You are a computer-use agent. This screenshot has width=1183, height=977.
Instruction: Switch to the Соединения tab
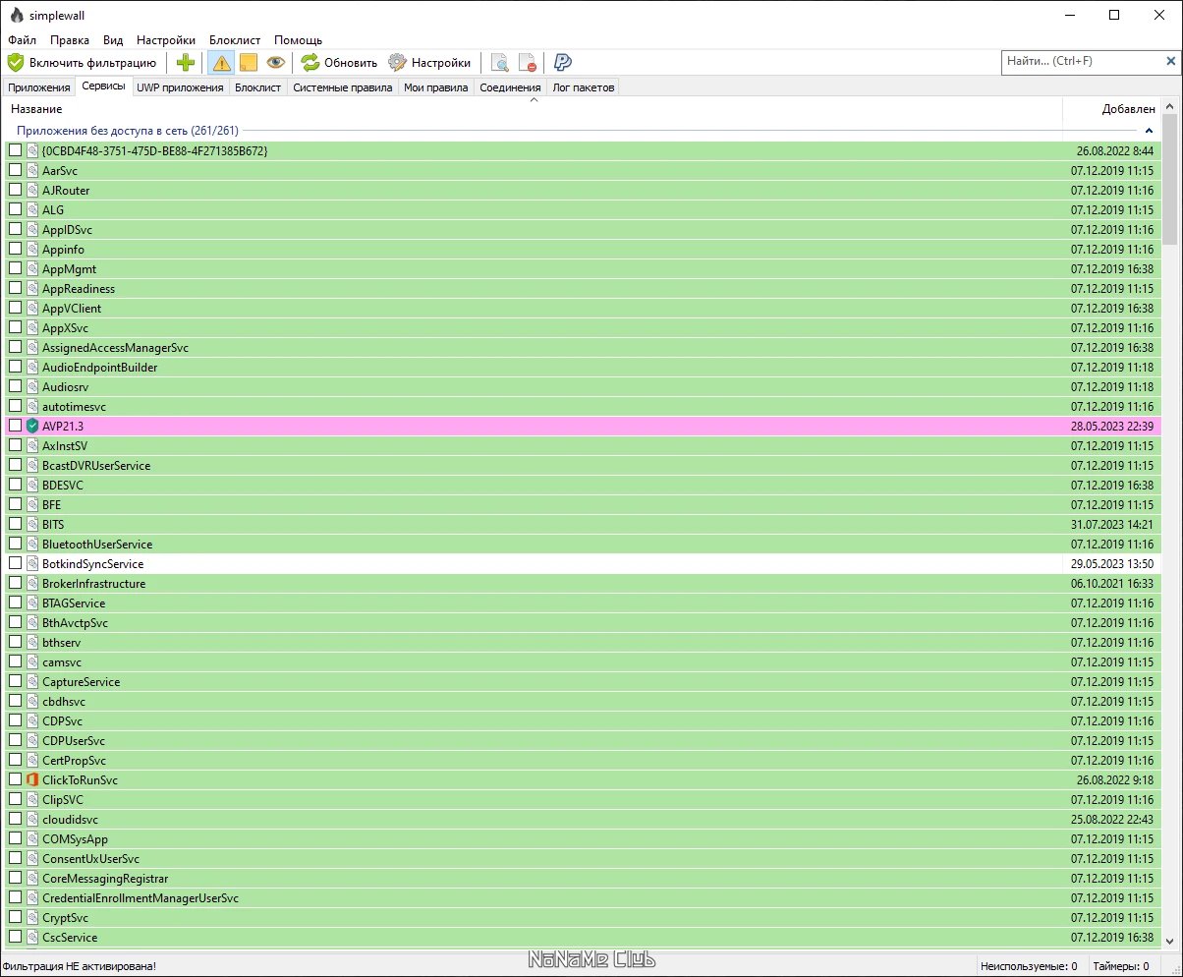point(510,87)
